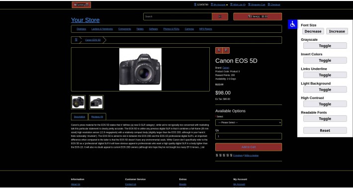Select the Phones & PDAs menu item
This screenshot has width=353, height=189.
click(172, 29)
